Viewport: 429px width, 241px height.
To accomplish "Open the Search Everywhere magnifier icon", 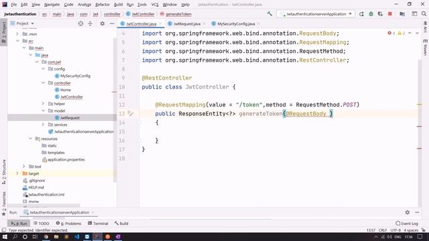I will [x=424, y=14].
